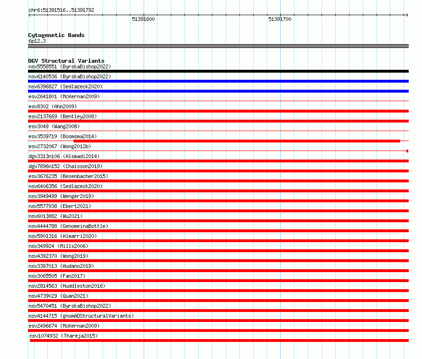The height and width of the screenshot is (359, 422).
Task: Click esv3049 (Wang2008) label
Action: click(x=54, y=126)
